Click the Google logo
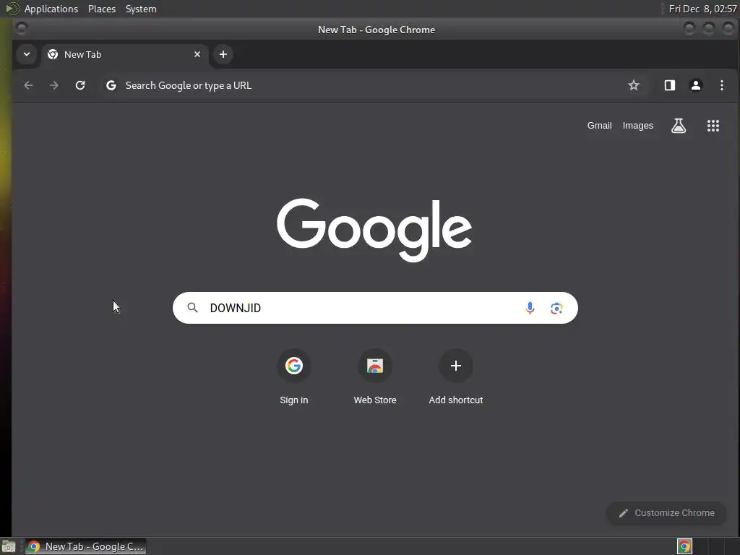Screen dimensions: 740x555 [374, 230]
